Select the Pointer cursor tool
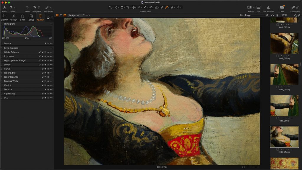This screenshot has width=302, height=170. (x=110, y=7)
